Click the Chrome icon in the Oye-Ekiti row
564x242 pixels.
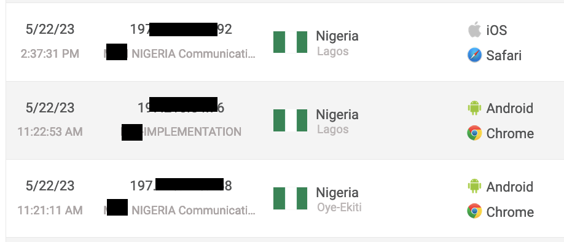[x=474, y=211]
